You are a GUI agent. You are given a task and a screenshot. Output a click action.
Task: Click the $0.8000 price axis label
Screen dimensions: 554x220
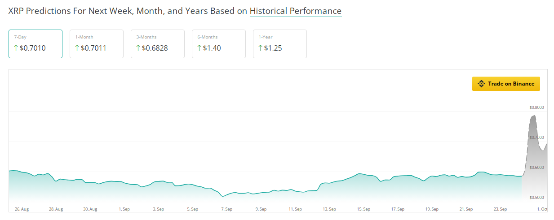tap(536, 108)
